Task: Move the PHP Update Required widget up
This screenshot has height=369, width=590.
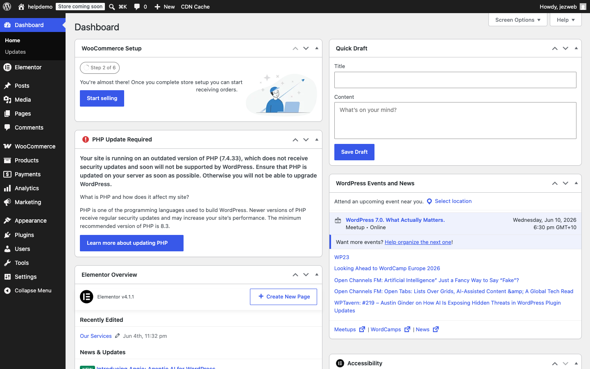Action: coord(295,140)
